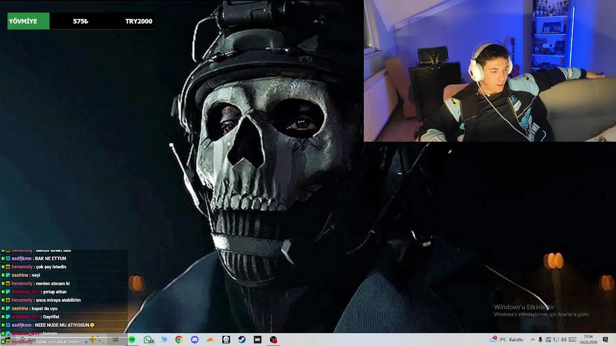The width and height of the screenshot is (616, 346).
Task: Click the 'Windows'u Etkinleştir' activation text
Action: point(524,307)
